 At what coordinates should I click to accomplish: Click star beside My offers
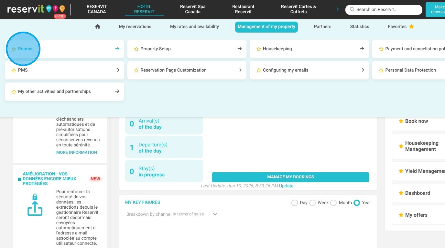click(401, 215)
